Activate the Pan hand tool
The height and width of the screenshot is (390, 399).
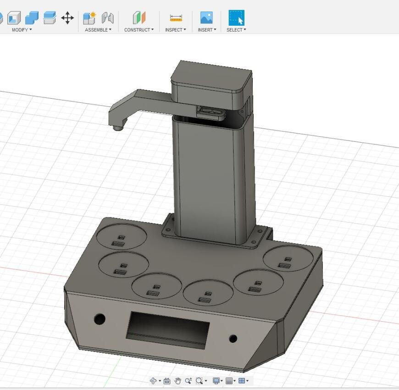pos(177,381)
